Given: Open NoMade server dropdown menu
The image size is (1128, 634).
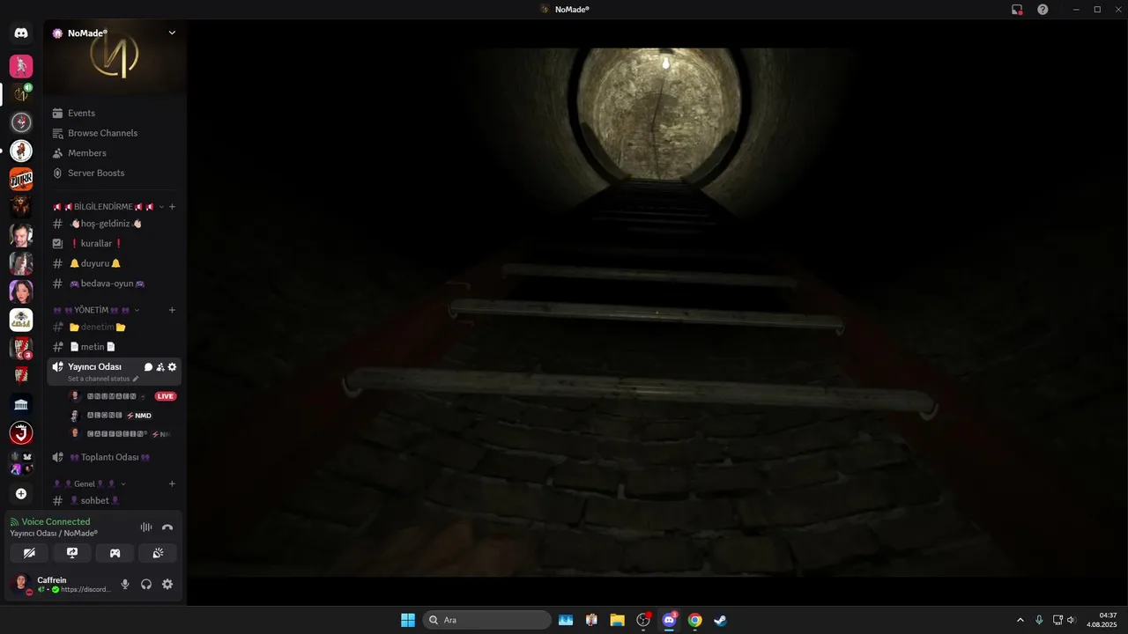Looking at the screenshot, I should [x=172, y=33].
